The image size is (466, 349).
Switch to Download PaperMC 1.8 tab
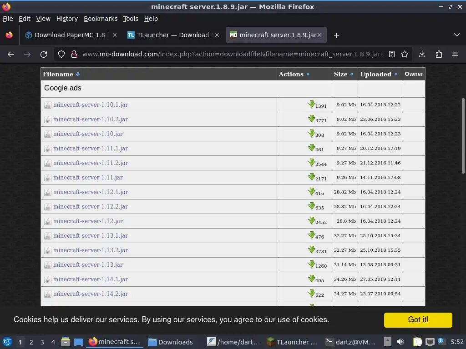(x=71, y=35)
